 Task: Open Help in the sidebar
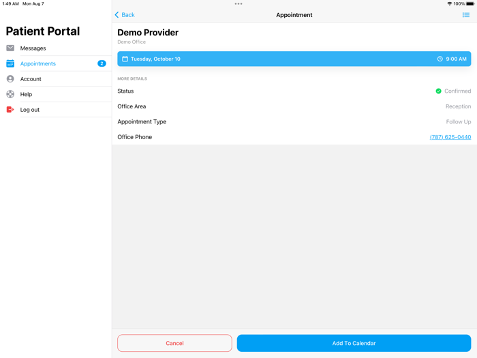click(56, 94)
